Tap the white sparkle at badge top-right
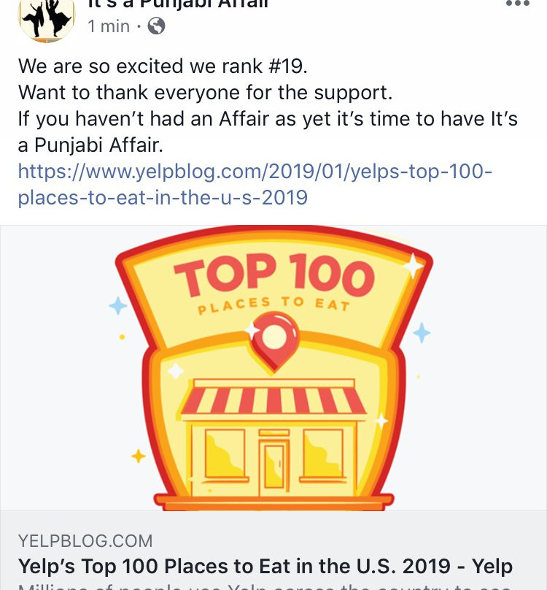The image size is (547, 590). tap(413, 267)
